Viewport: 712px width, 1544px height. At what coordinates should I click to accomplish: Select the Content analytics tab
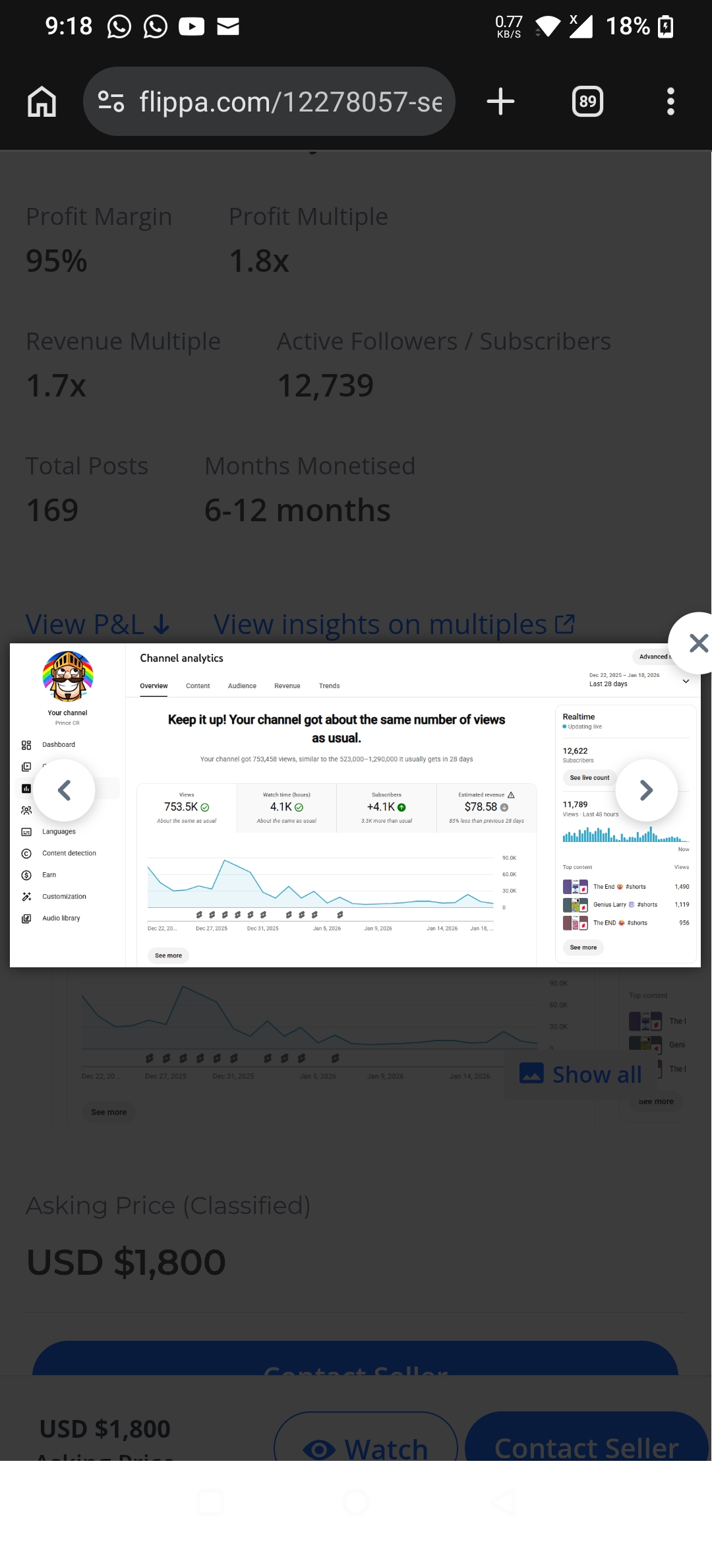click(x=198, y=686)
